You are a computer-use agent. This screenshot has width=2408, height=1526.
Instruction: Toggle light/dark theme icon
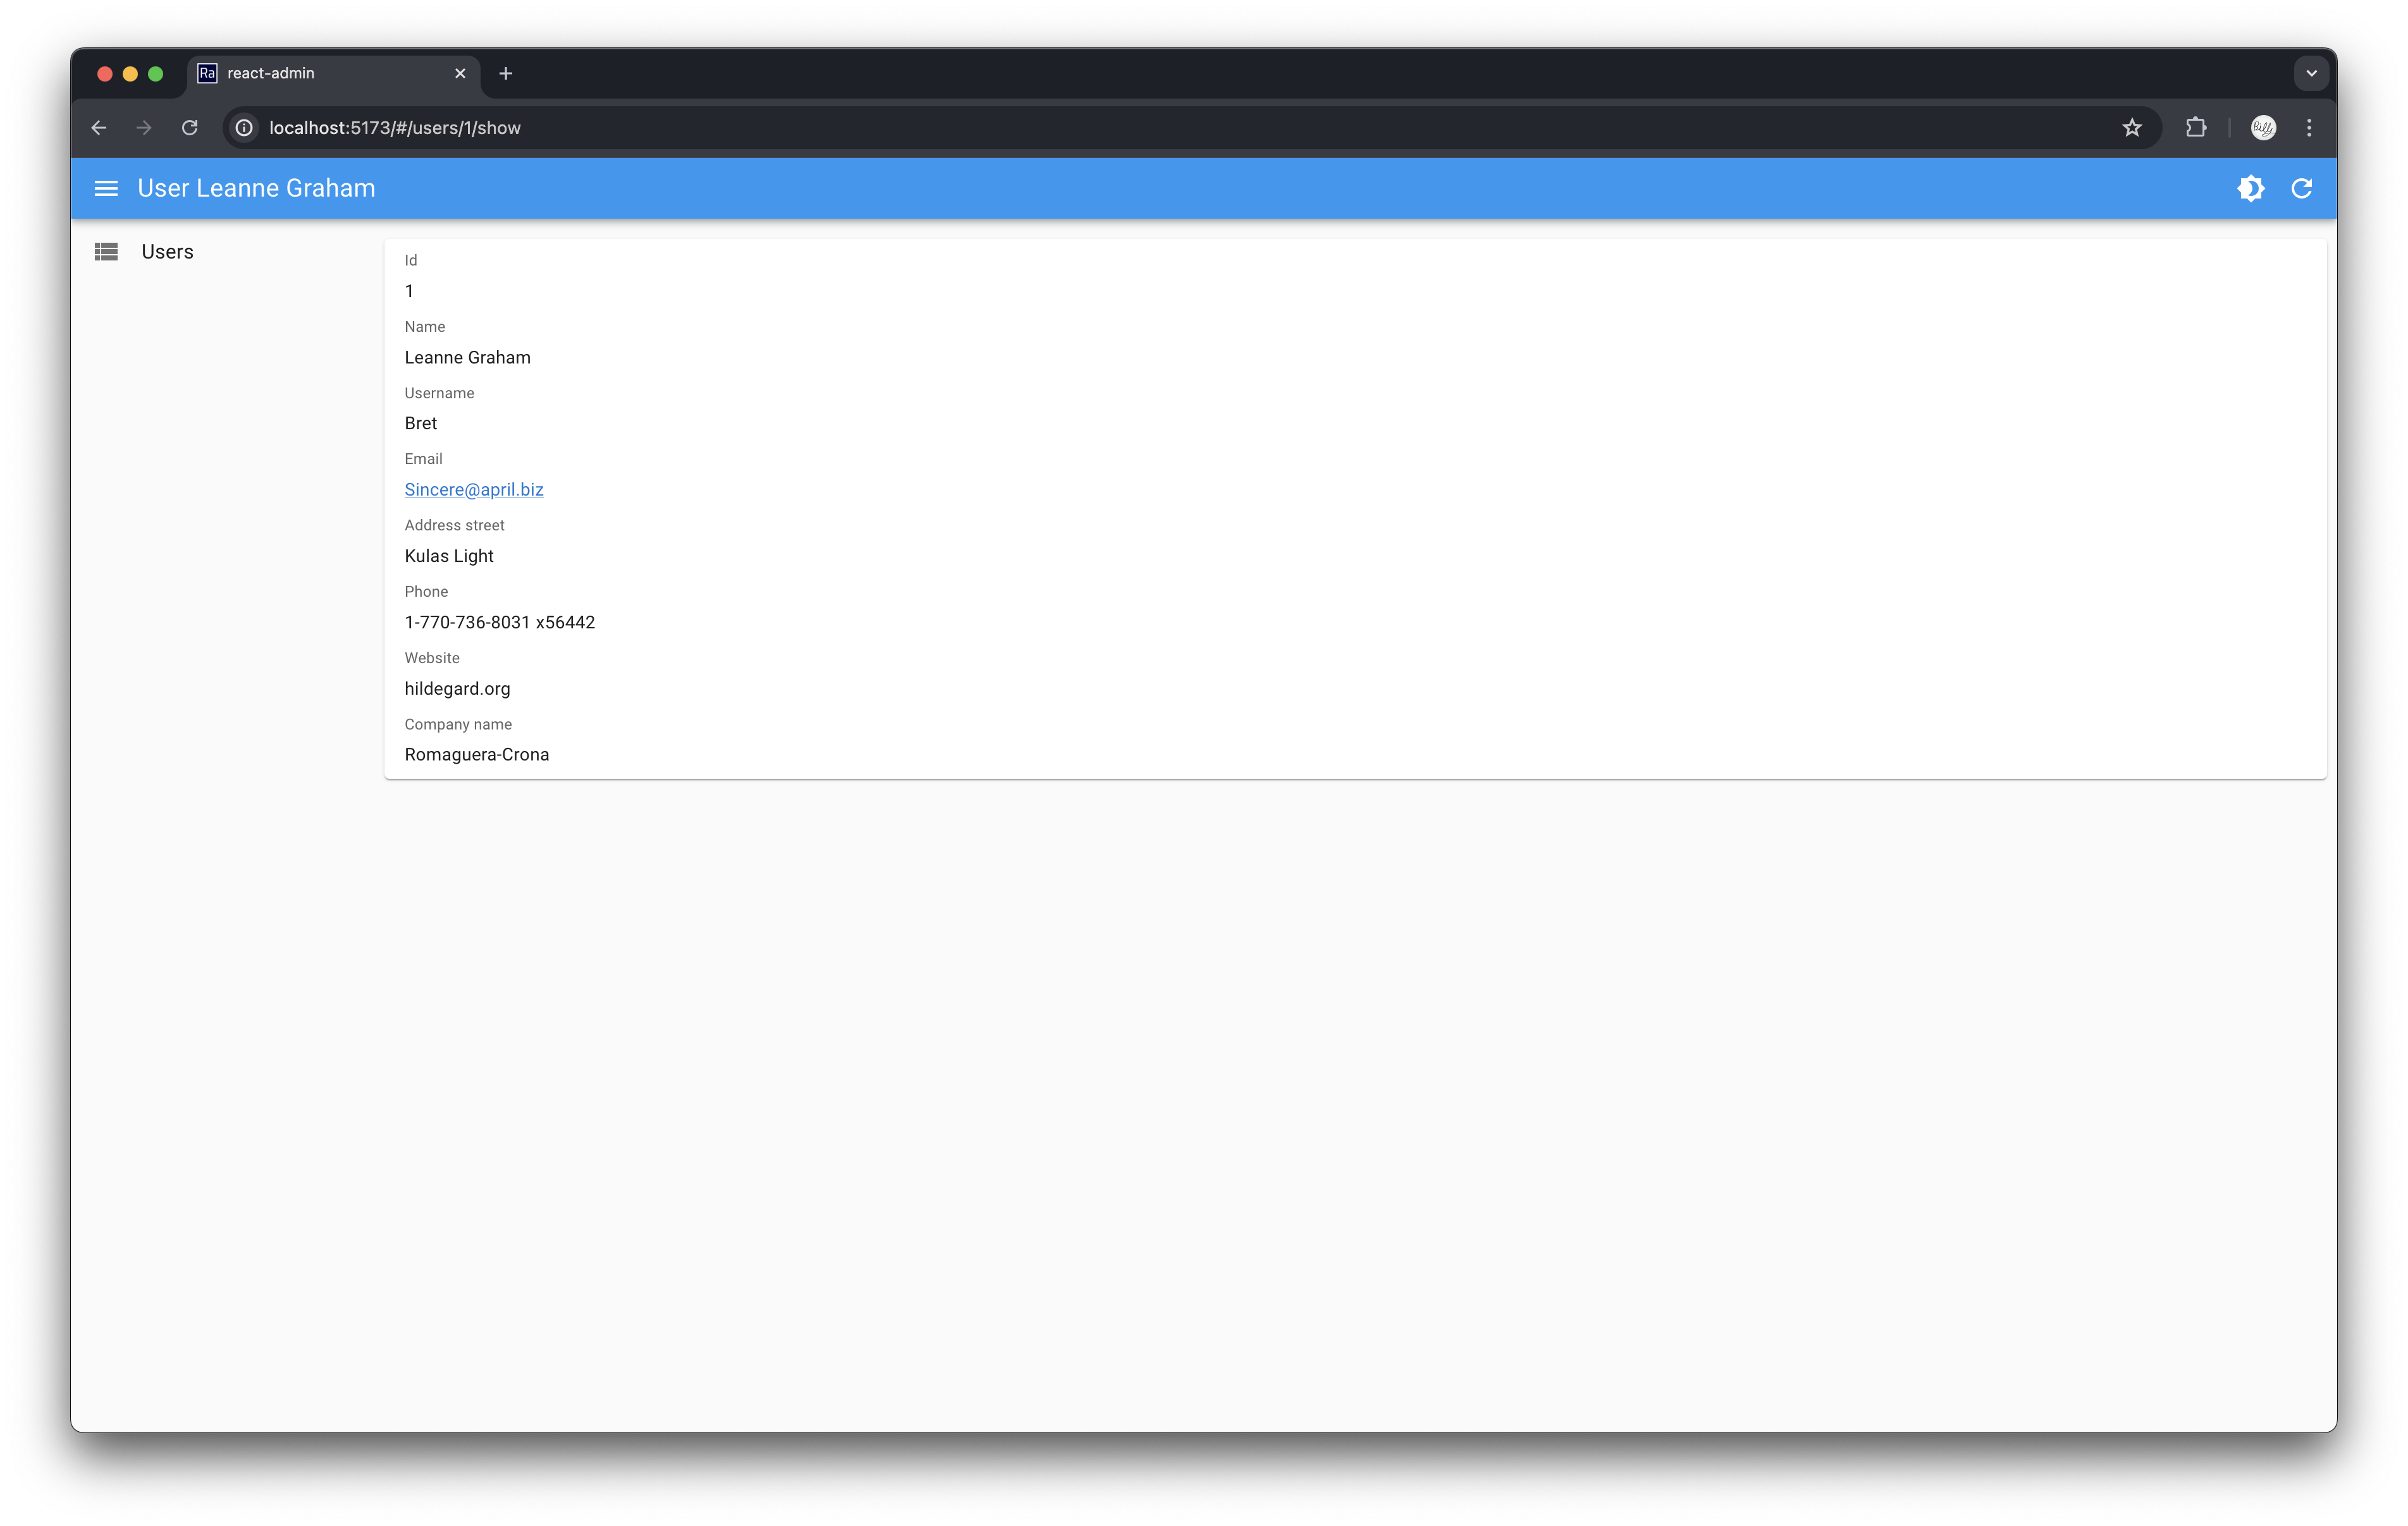[2251, 188]
